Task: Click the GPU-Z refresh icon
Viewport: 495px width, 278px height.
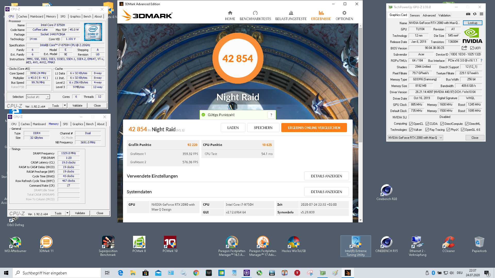Action: (475, 14)
